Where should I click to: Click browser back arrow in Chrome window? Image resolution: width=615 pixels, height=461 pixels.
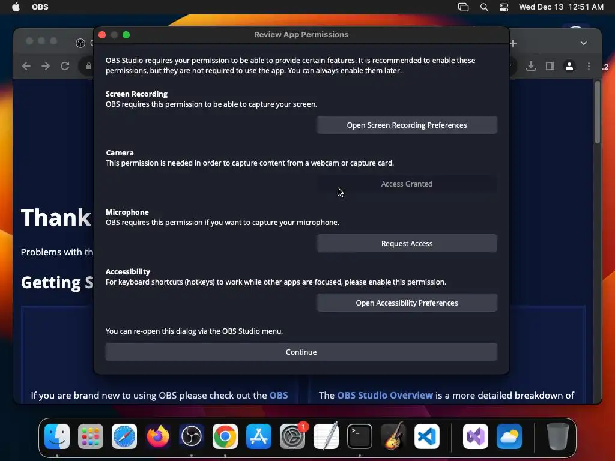(26, 66)
